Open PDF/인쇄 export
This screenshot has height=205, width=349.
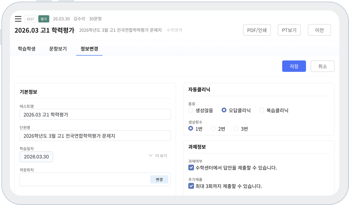(x=257, y=30)
